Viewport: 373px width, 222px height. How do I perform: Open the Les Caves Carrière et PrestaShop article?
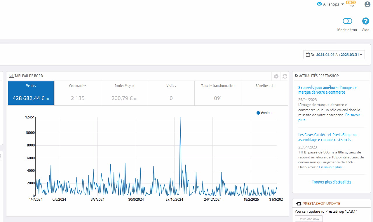[328, 137]
